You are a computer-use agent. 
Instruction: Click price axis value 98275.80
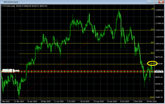(159, 57)
